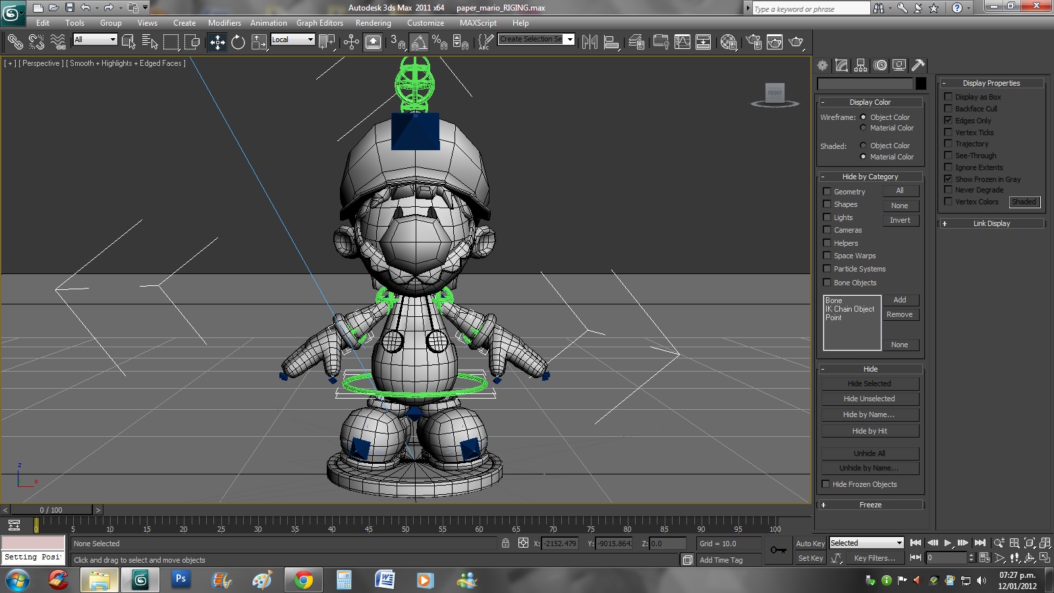1054x593 pixels.
Task: Open the Animation menu
Action: [269, 23]
